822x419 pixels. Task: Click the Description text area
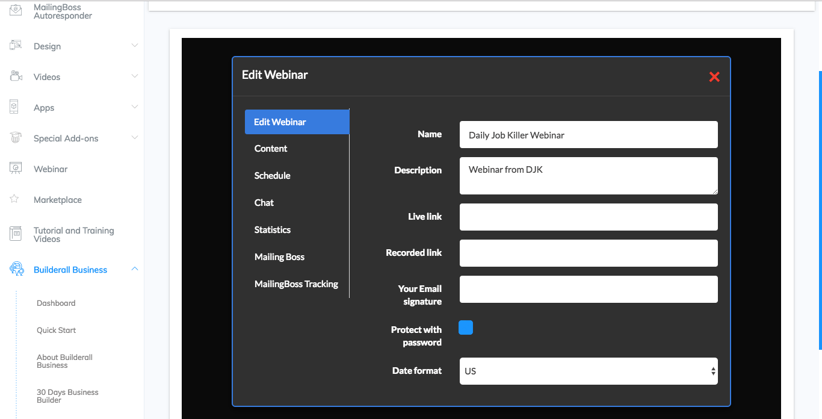tap(589, 176)
